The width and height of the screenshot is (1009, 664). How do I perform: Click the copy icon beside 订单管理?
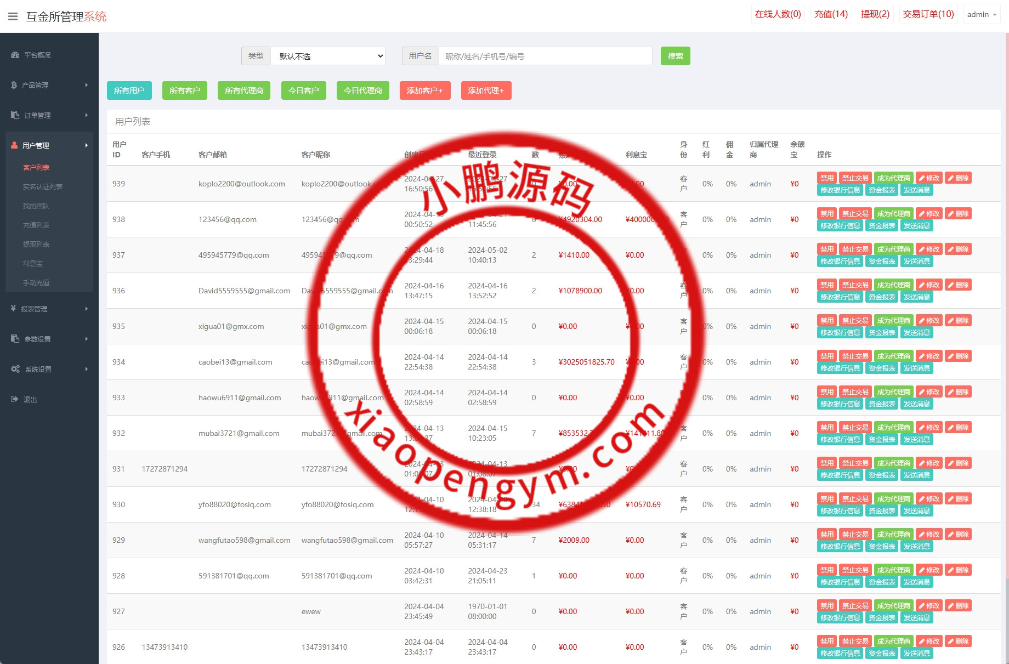[15, 115]
